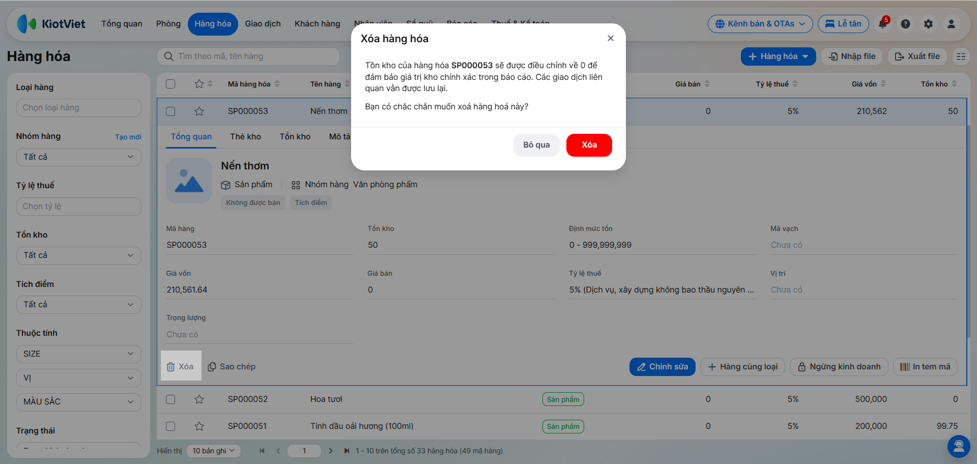The image size is (977, 464).
Task: Star the SP000051 product row
Action: [x=199, y=426]
